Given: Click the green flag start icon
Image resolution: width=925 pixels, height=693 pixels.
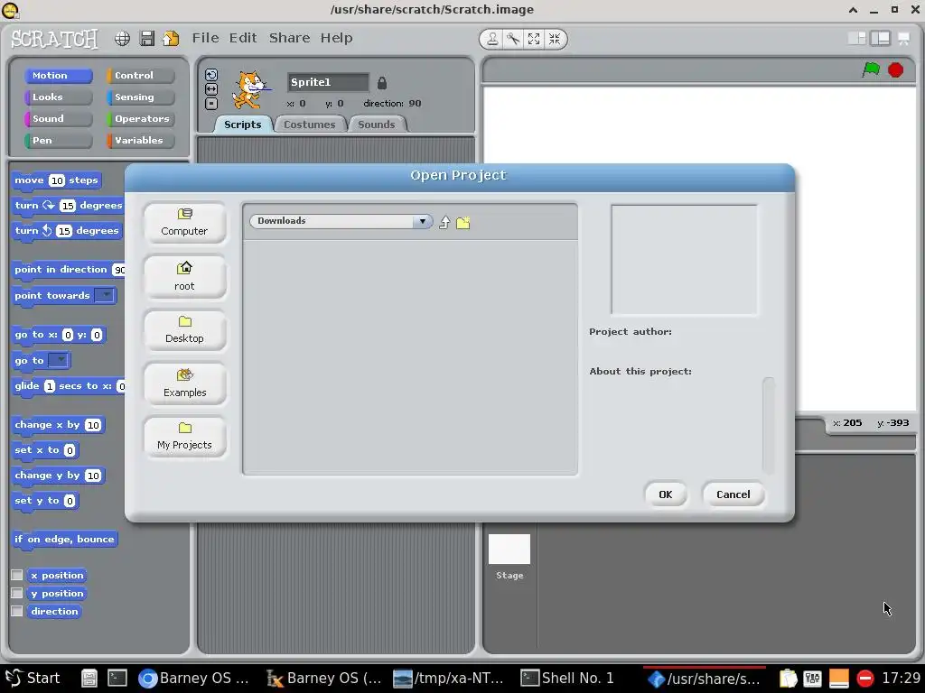Looking at the screenshot, I should [871, 69].
